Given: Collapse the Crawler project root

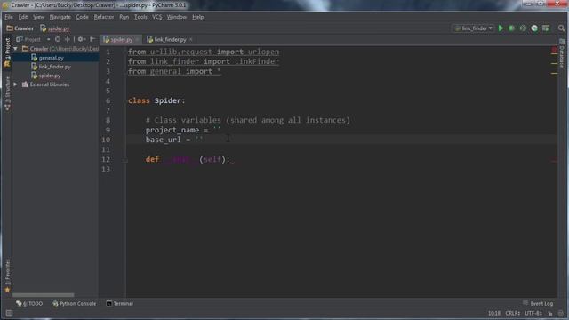Looking at the screenshot, I should (x=16, y=49).
